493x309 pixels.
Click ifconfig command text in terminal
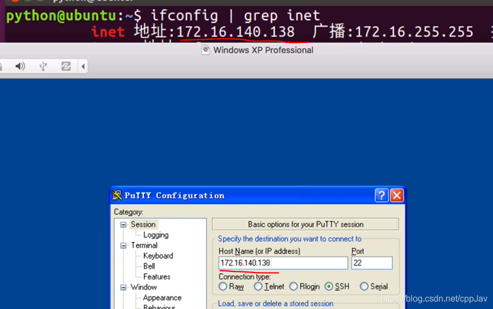pyautogui.click(x=184, y=15)
